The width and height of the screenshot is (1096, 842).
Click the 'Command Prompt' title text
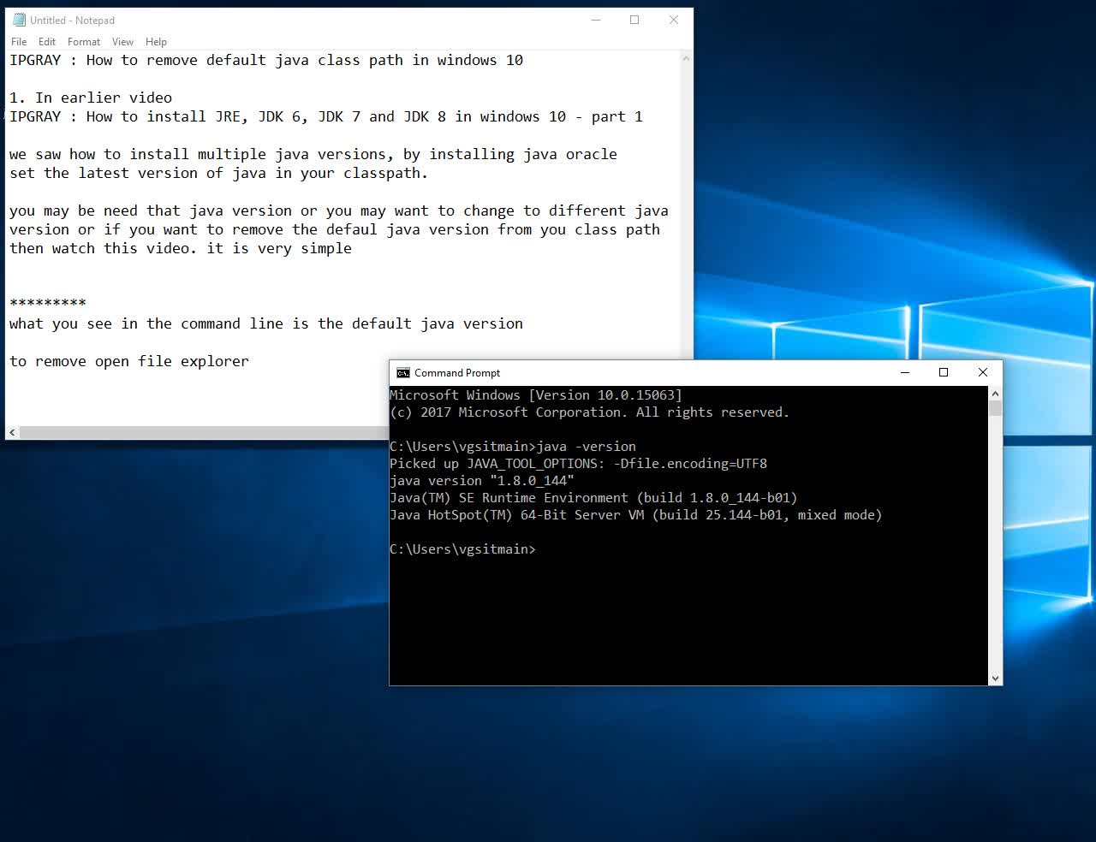(x=457, y=373)
